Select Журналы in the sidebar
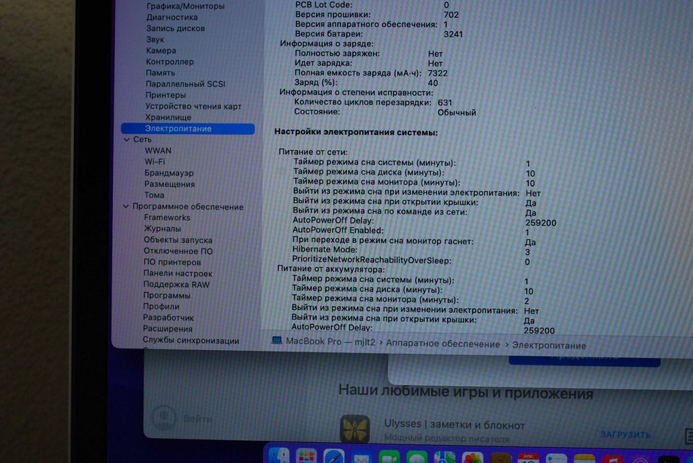 coord(162,228)
